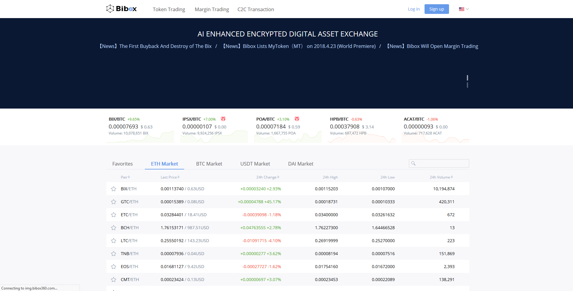Screen dimensions: 573x291
Task: Open C2C Transaction page
Action: pos(256,9)
